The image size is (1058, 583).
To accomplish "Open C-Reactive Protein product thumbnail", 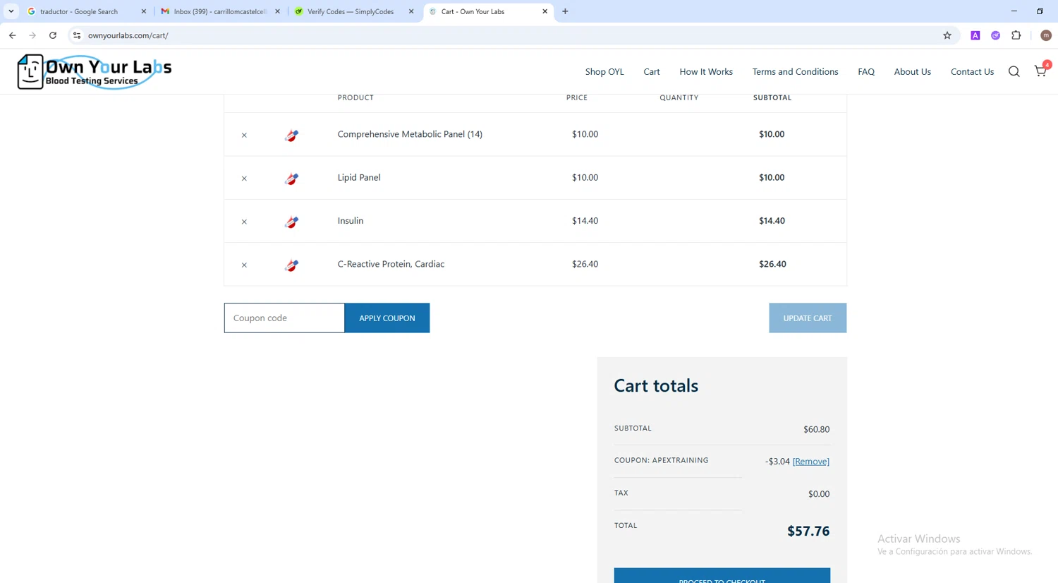I will [x=291, y=265].
